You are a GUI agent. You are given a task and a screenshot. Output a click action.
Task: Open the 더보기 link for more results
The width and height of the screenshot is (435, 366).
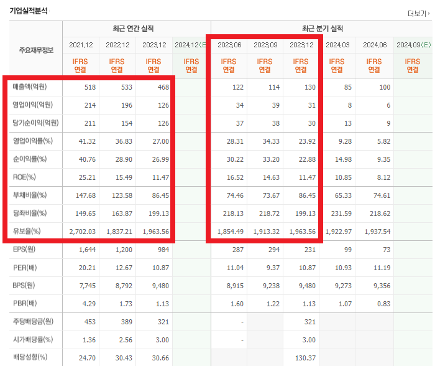(x=419, y=13)
